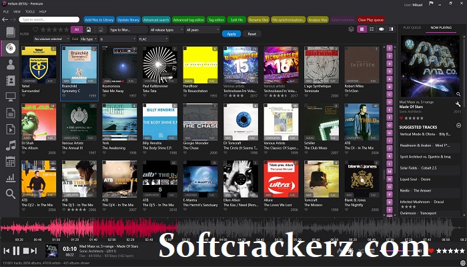Open the Library view in sidebar
Viewport: 467px width, 267px height.
[11, 32]
